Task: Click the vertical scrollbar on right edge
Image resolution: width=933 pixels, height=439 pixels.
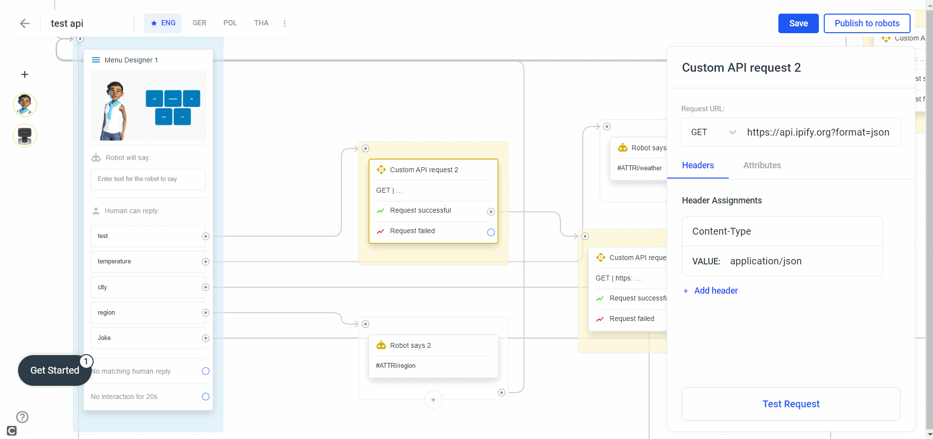Action: 929,219
